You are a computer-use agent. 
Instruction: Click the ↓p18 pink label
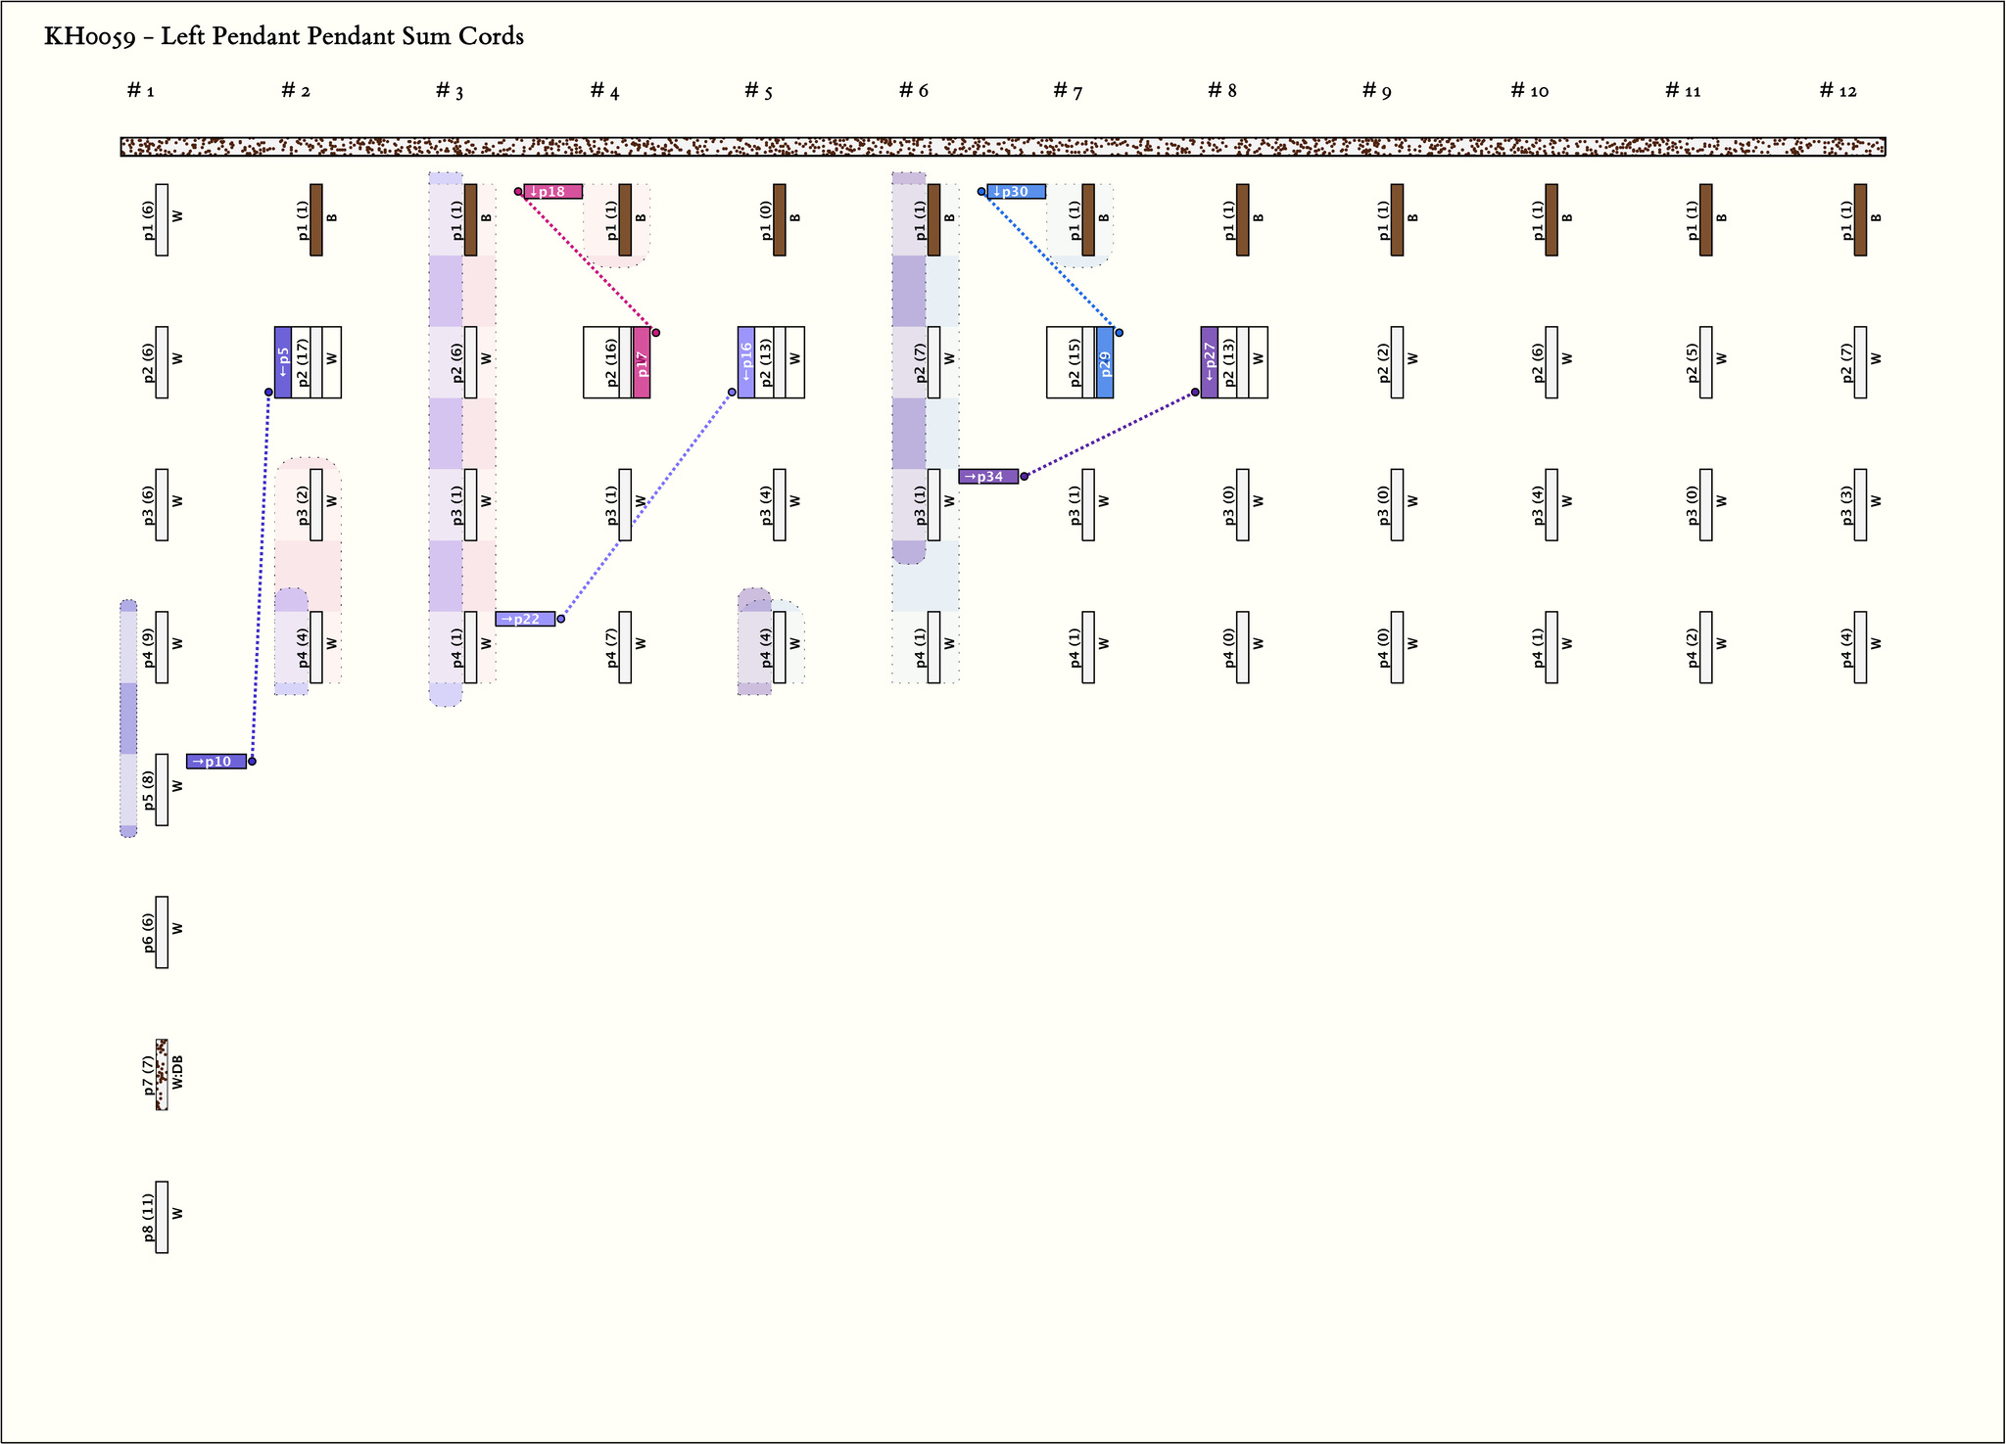point(552,192)
